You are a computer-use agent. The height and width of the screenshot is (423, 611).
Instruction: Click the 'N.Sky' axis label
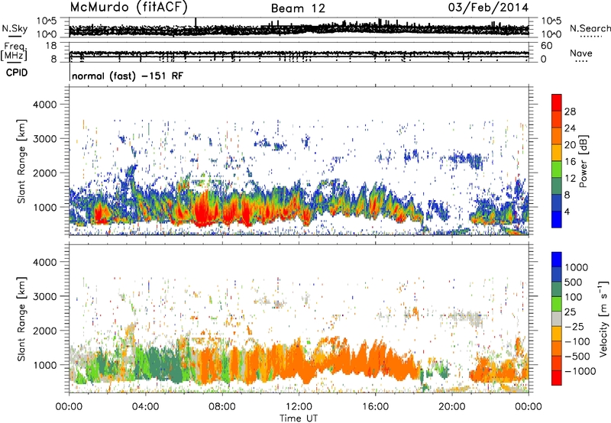(15, 28)
